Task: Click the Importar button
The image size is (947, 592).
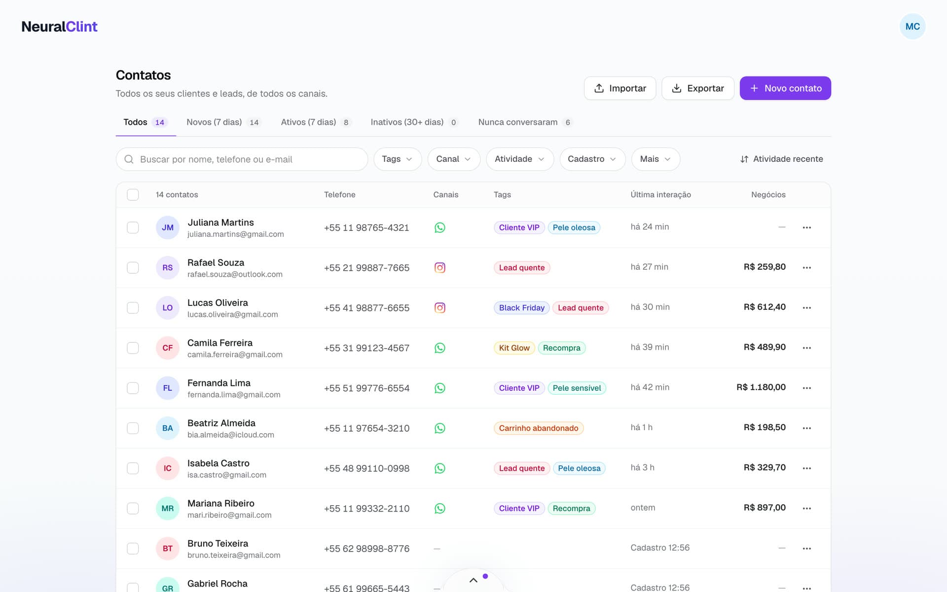Action: 620,88
